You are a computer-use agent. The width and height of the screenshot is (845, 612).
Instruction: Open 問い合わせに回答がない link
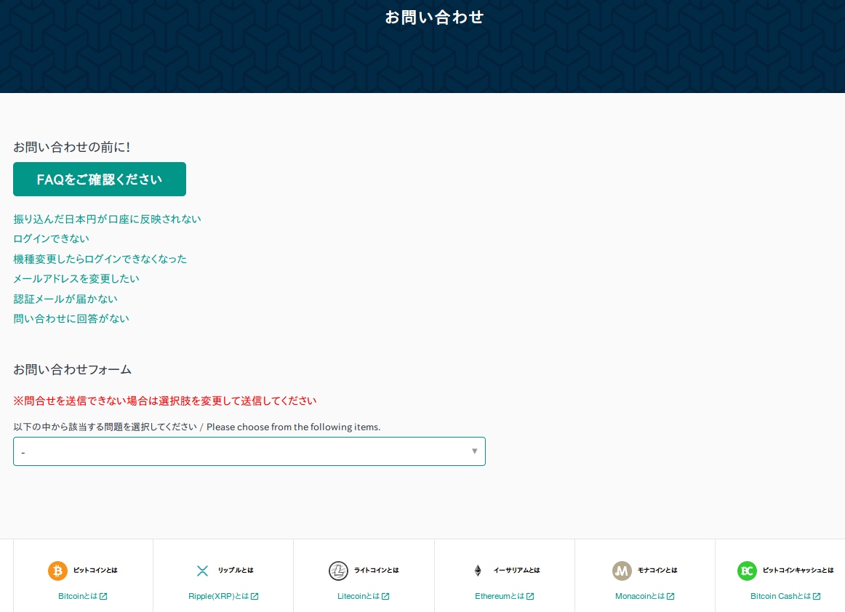point(71,318)
